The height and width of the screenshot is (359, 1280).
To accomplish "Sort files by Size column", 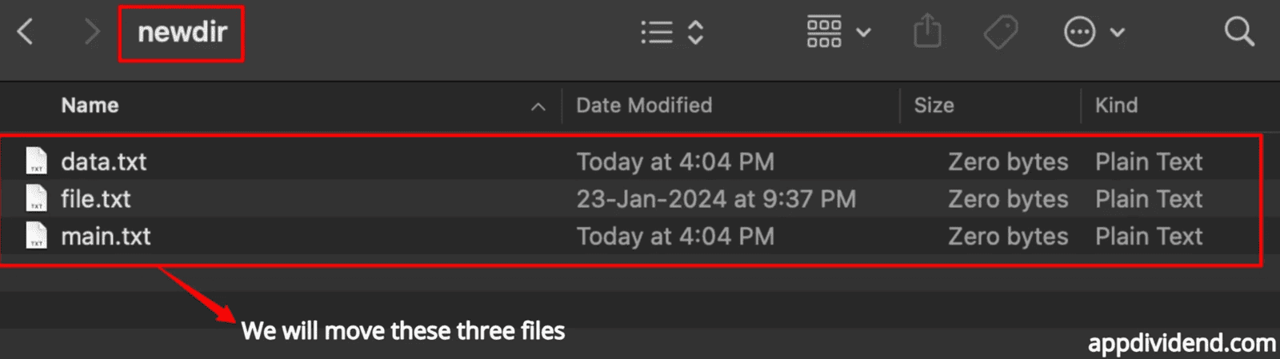I will pyautogui.click(x=934, y=106).
